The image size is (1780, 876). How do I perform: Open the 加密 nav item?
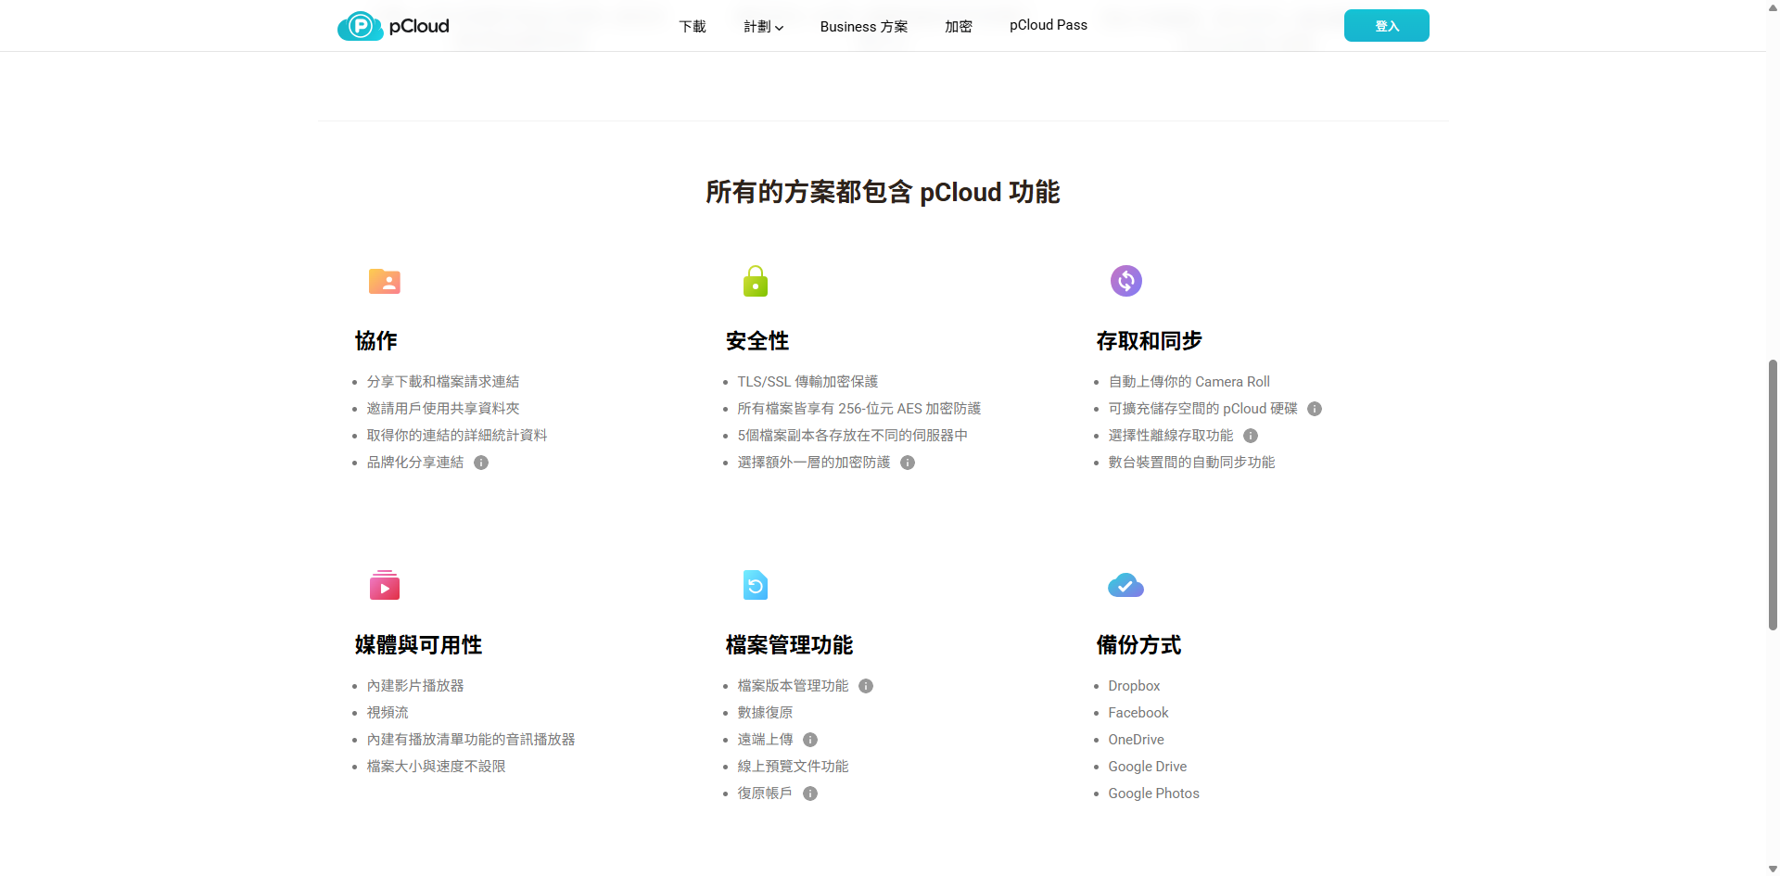click(x=959, y=26)
